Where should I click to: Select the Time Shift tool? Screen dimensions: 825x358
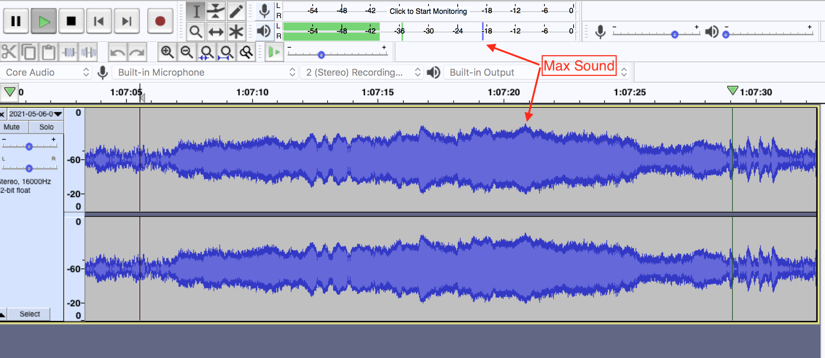[x=216, y=32]
